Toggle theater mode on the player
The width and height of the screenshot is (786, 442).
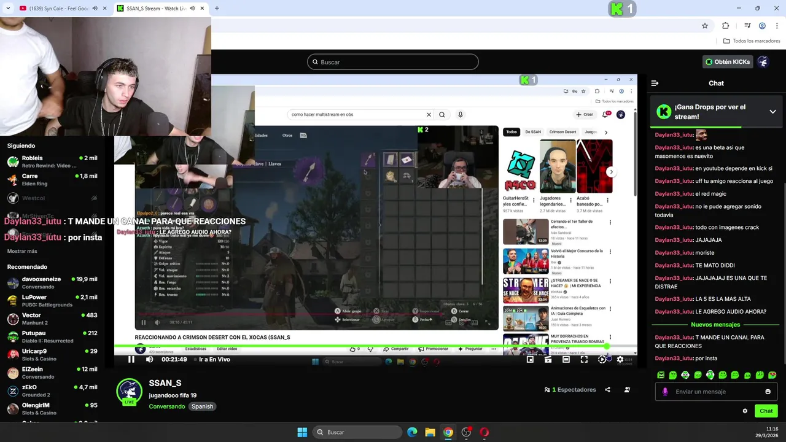[566, 359]
